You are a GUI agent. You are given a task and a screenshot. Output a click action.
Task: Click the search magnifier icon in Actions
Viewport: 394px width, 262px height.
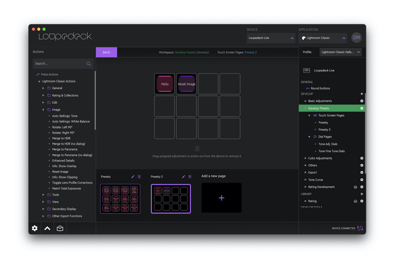click(x=88, y=64)
